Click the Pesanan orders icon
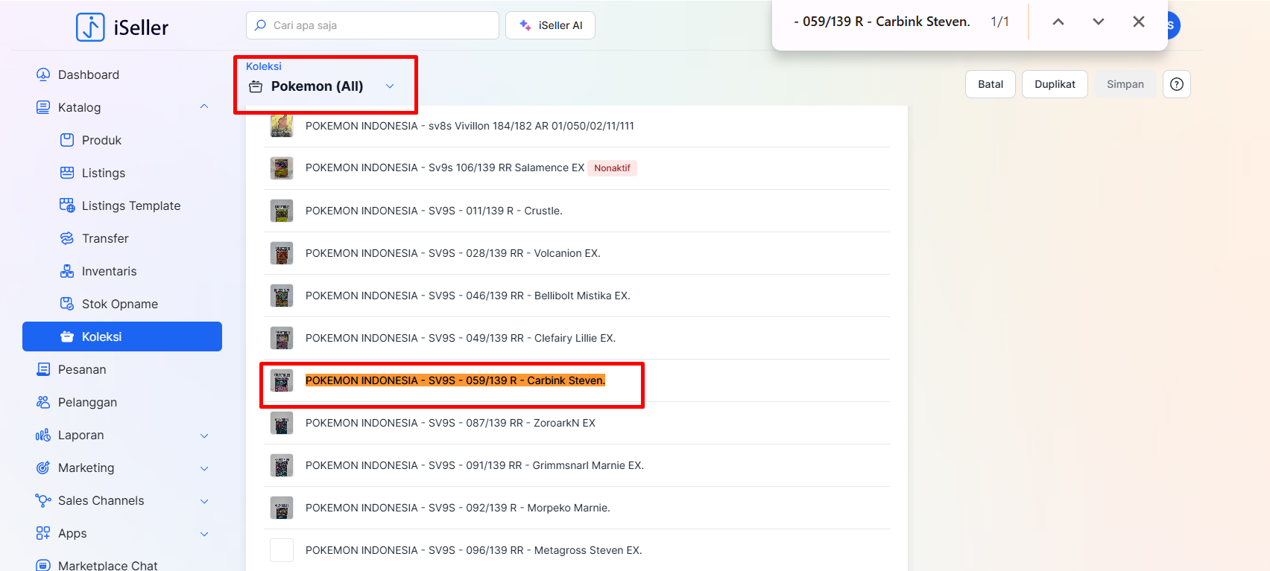Image resolution: width=1270 pixels, height=571 pixels. (x=43, y=369)
